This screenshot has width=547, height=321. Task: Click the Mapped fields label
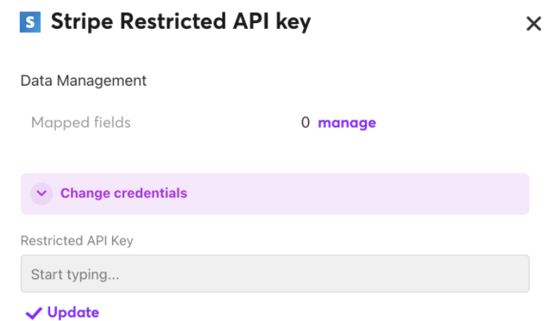(x=81, y=123)
